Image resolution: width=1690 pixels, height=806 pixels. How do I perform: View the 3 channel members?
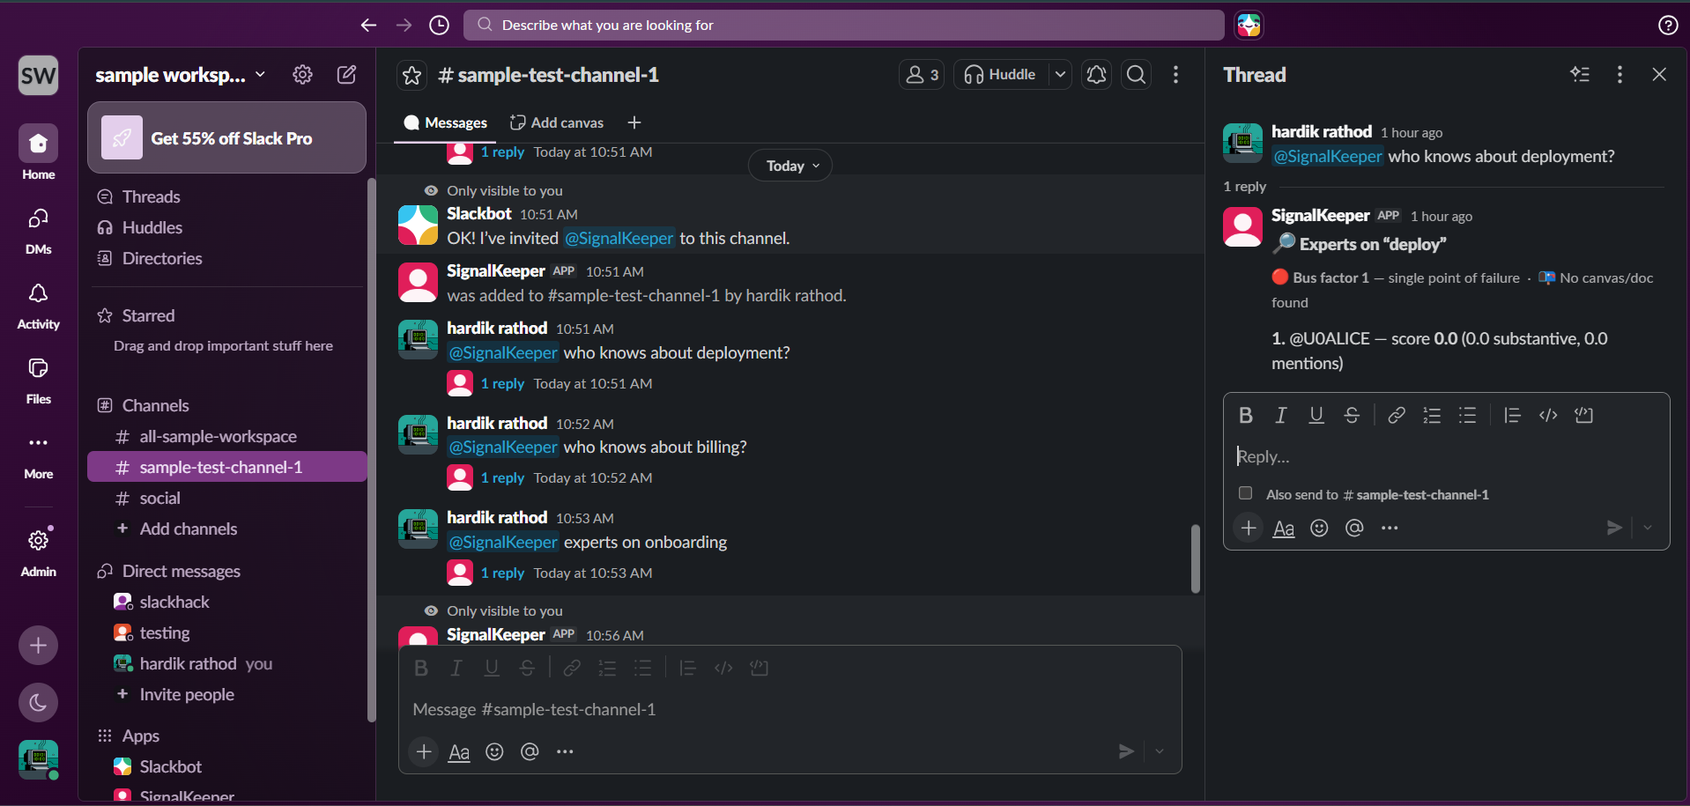coord(922,75)
